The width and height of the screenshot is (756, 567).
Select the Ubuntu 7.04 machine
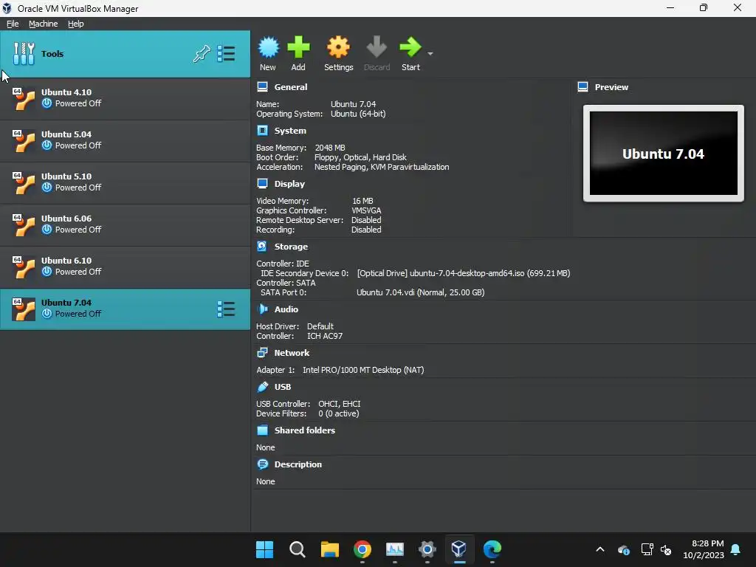pos(125,309)
